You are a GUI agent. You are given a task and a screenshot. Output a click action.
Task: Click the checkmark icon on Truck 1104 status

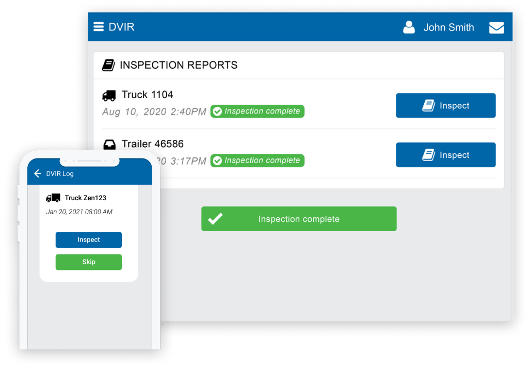(x=217, y=111)
